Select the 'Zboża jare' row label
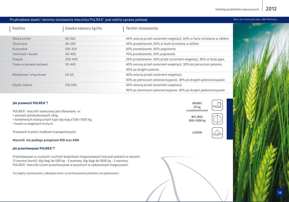The width and height of the screenshot is (289, 202). [x=20, y=44]
